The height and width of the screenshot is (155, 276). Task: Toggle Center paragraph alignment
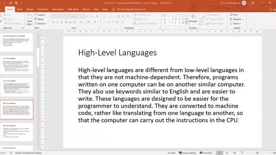109,22
